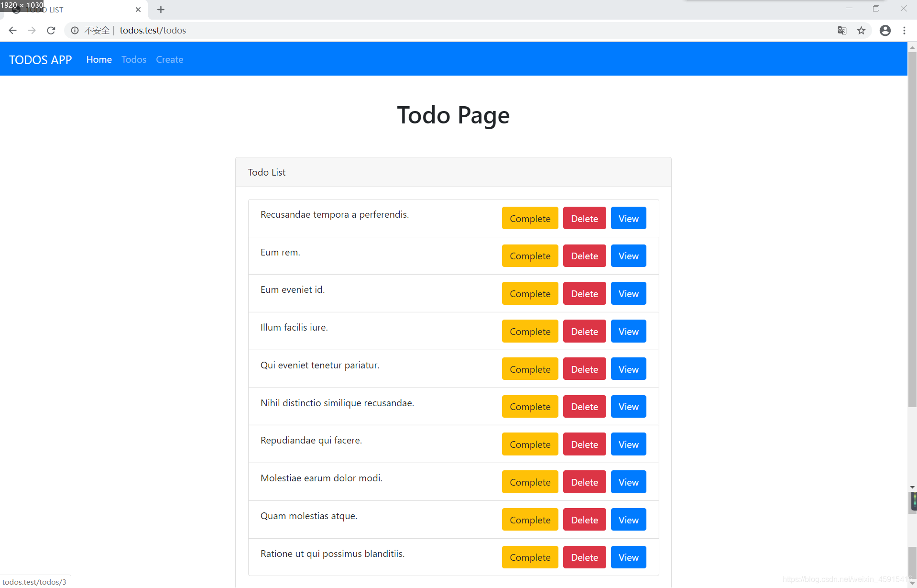View the 'Nihil distinctio similique recusandae' todo

[x=628, y=406]
